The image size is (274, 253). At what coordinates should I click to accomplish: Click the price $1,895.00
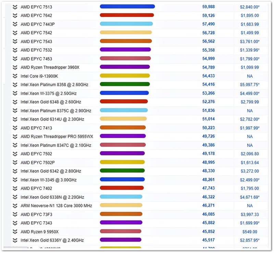(250, 15)
